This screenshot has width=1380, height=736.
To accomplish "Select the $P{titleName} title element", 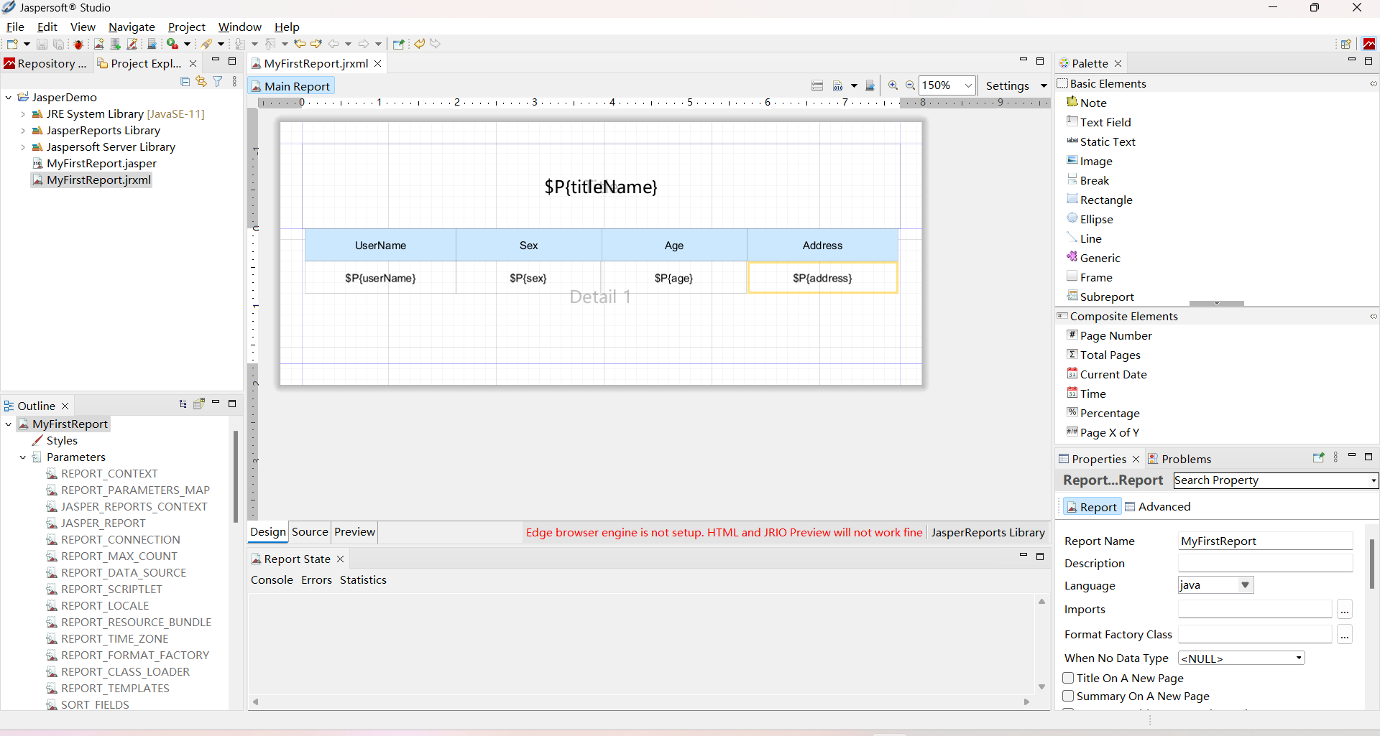I will [601, 187].
